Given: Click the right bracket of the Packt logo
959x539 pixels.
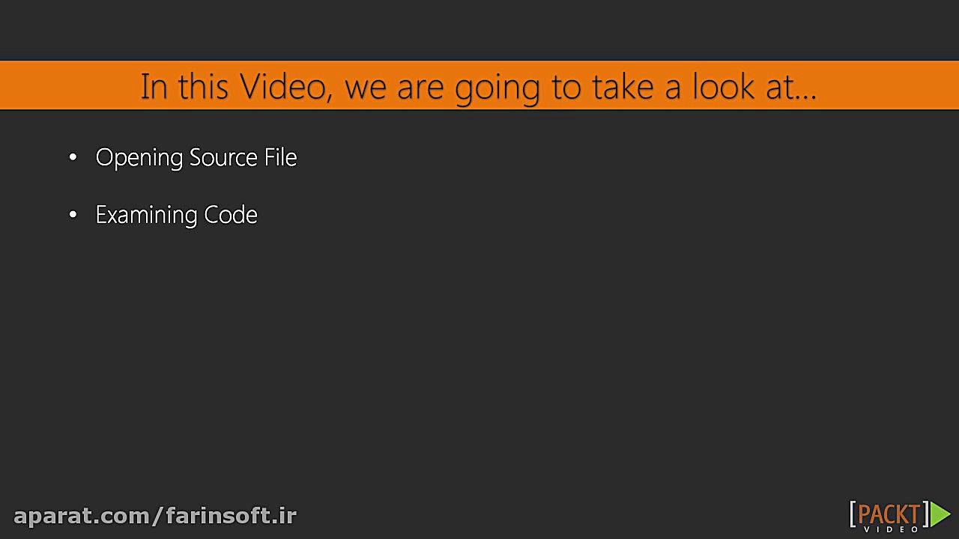Looking at the screenshot, I should point(926,515).
